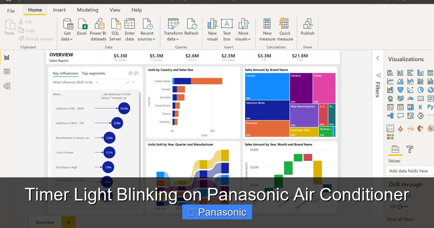Select the R script visual
Viewport: 434px width, 228px height.
coord(420,107)
